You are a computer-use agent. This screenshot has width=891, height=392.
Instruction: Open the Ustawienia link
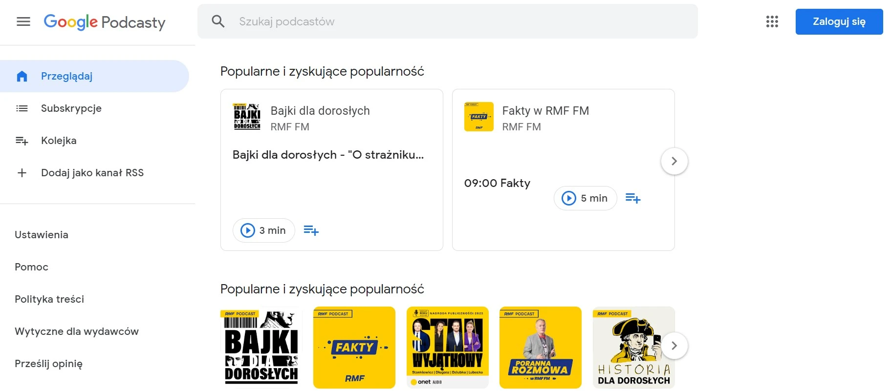click(42, 235)
